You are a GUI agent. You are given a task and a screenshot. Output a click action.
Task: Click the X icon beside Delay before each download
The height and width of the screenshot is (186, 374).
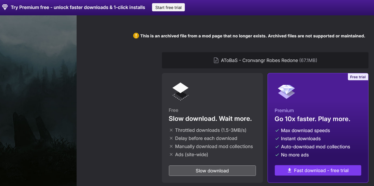tap(171, 138)
